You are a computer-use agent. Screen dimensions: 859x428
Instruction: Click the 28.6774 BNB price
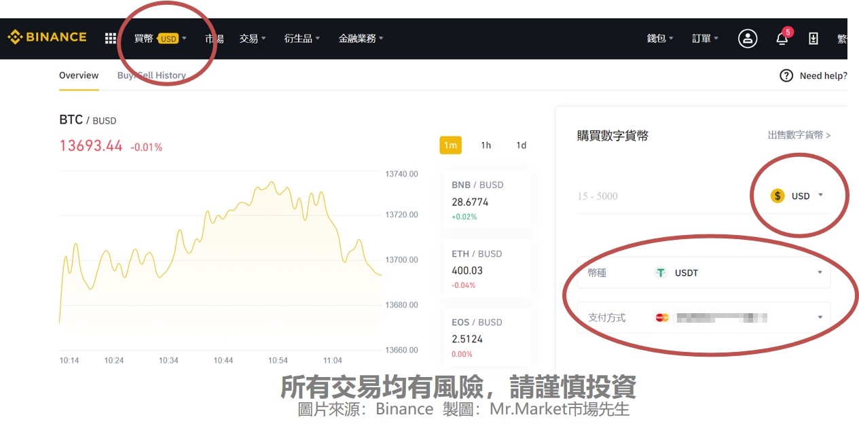click(x=470, y=202)
